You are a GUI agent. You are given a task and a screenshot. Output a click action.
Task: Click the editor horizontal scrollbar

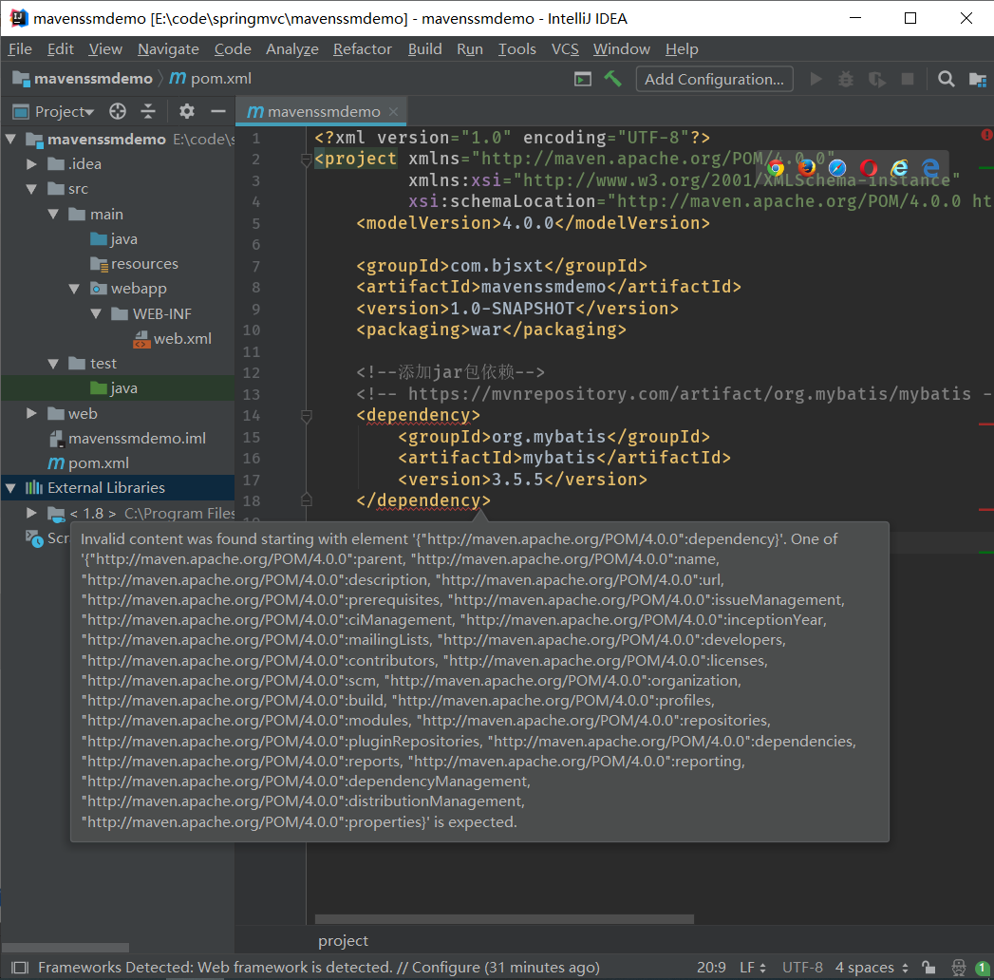(504, 919)
